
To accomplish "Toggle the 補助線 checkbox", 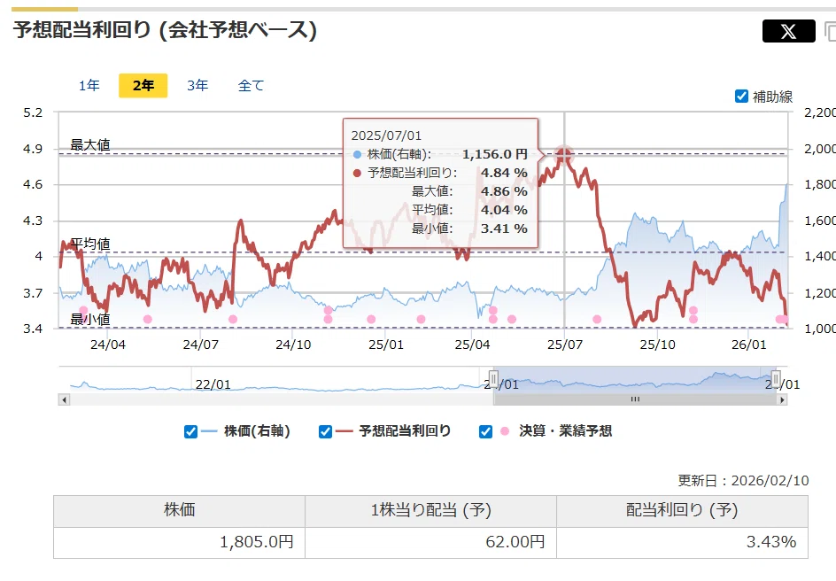I will click(741, 96).
